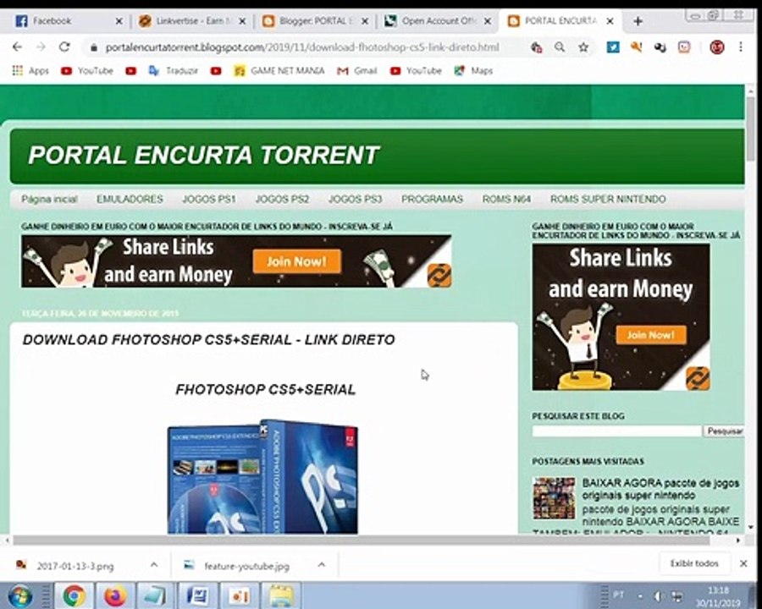
Task: Click the blog search input field
Action: click(x=616, y=431)
